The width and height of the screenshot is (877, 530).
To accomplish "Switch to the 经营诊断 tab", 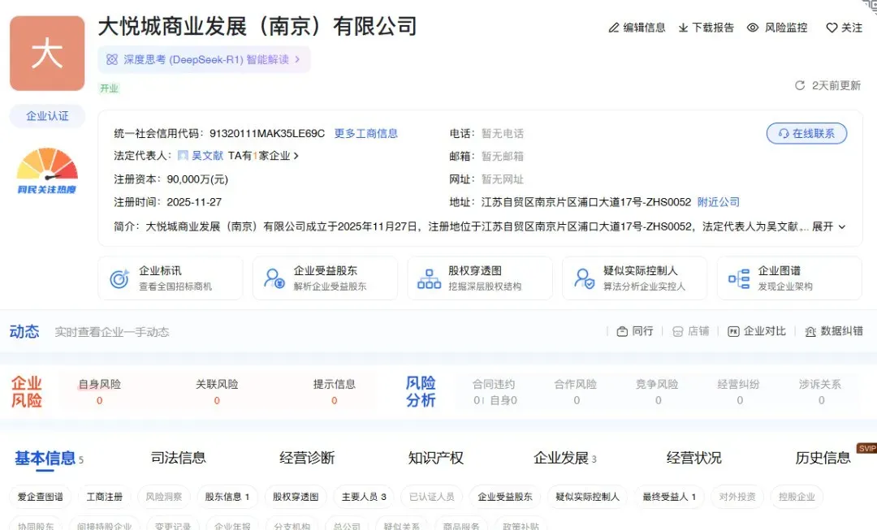I will click(x=307, y=458).
